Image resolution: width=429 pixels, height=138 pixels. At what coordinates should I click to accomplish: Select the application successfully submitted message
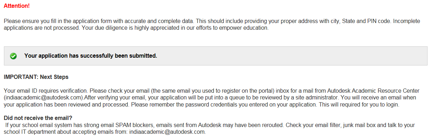click(90, 56)
